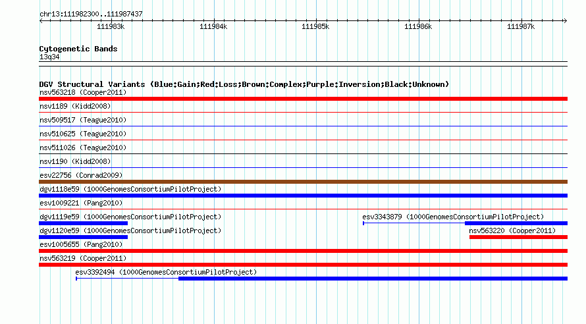The height and width of the screenshot is (324, 586).
Task: Open esv1009221 (Pang2010) variant label
Action: [81, 203]
